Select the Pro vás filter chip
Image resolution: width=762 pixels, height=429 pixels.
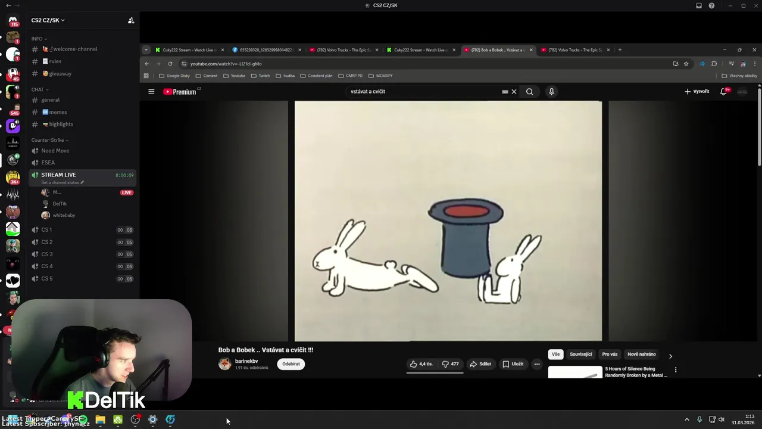(x=610, y=355)
